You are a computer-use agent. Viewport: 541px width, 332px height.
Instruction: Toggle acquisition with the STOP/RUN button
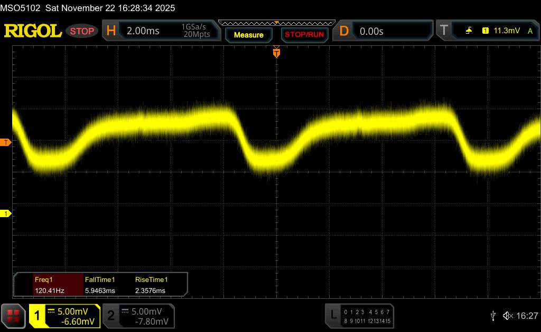click(304, 35)
